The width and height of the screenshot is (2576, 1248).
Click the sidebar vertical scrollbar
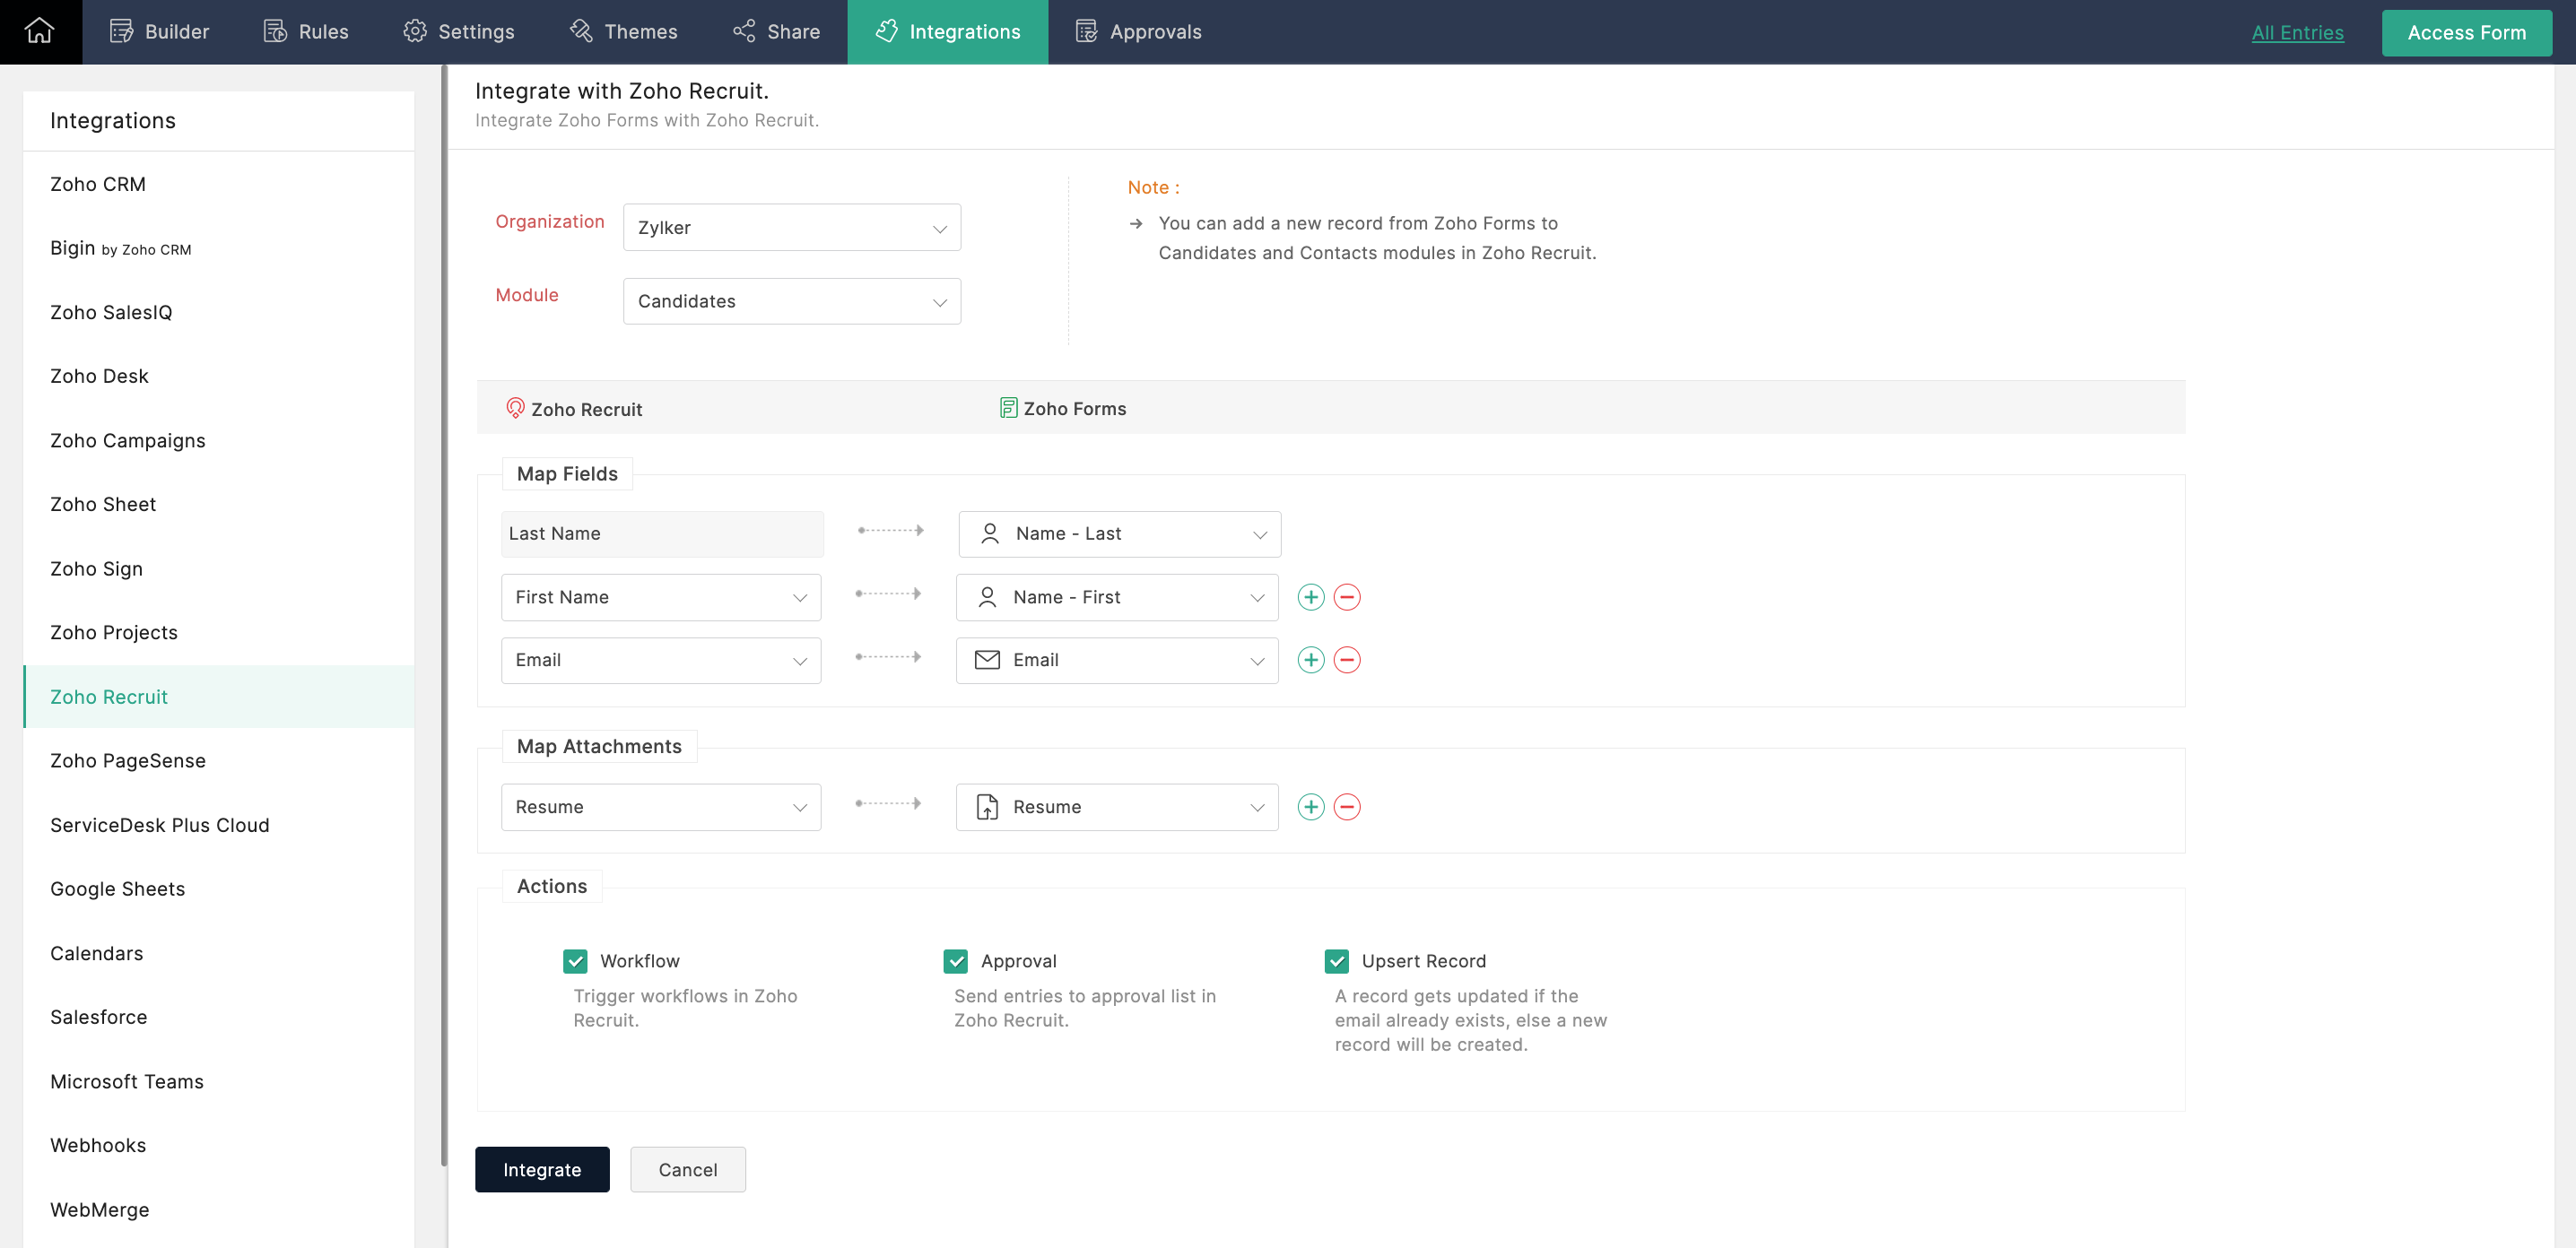pyautogui.click(x=443, y=614)
